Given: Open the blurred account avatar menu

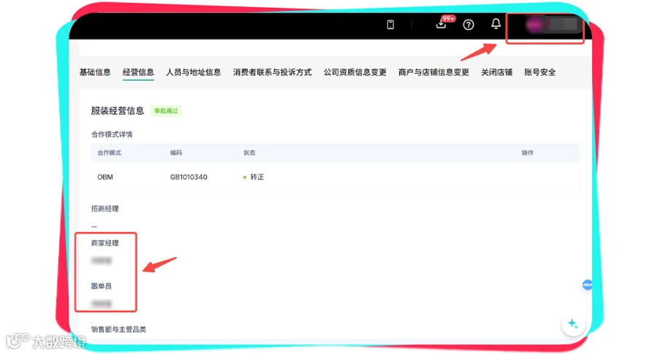Looking at the screenshot, I should 553,25.
